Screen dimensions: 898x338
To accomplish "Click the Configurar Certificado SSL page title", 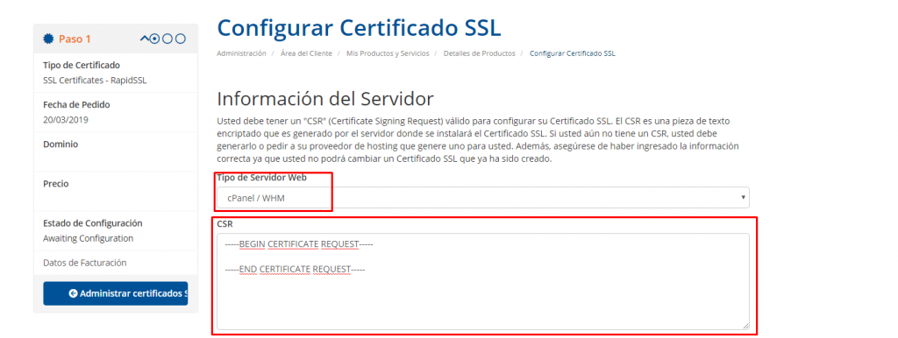I will (x=359, y=27).
